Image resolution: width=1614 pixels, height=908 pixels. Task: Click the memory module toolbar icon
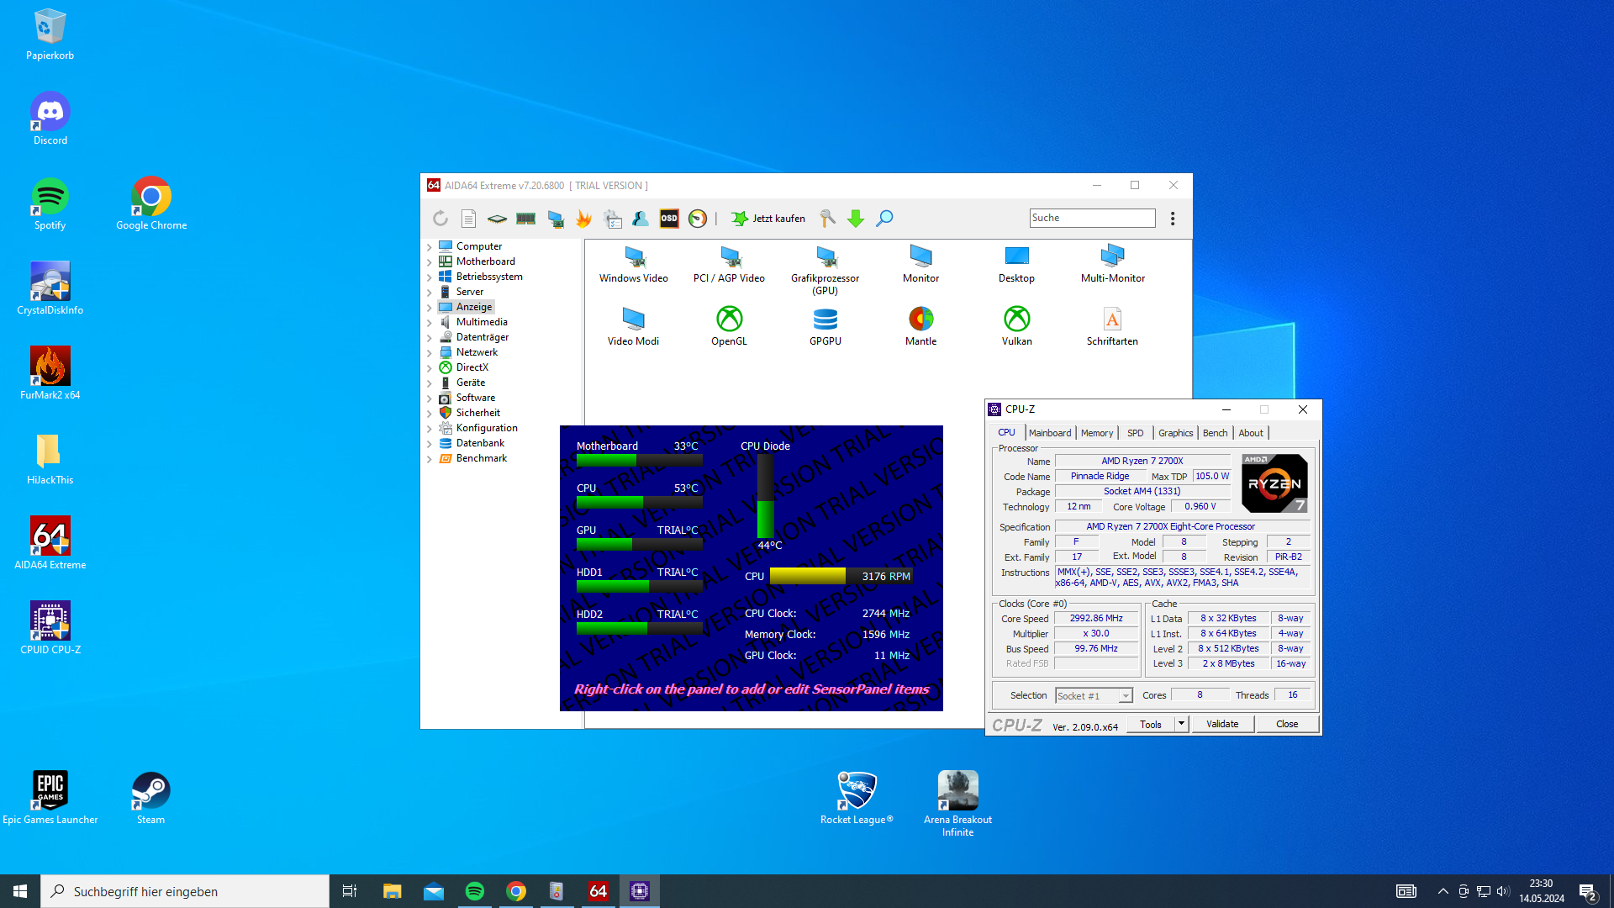tap(526, 219)
